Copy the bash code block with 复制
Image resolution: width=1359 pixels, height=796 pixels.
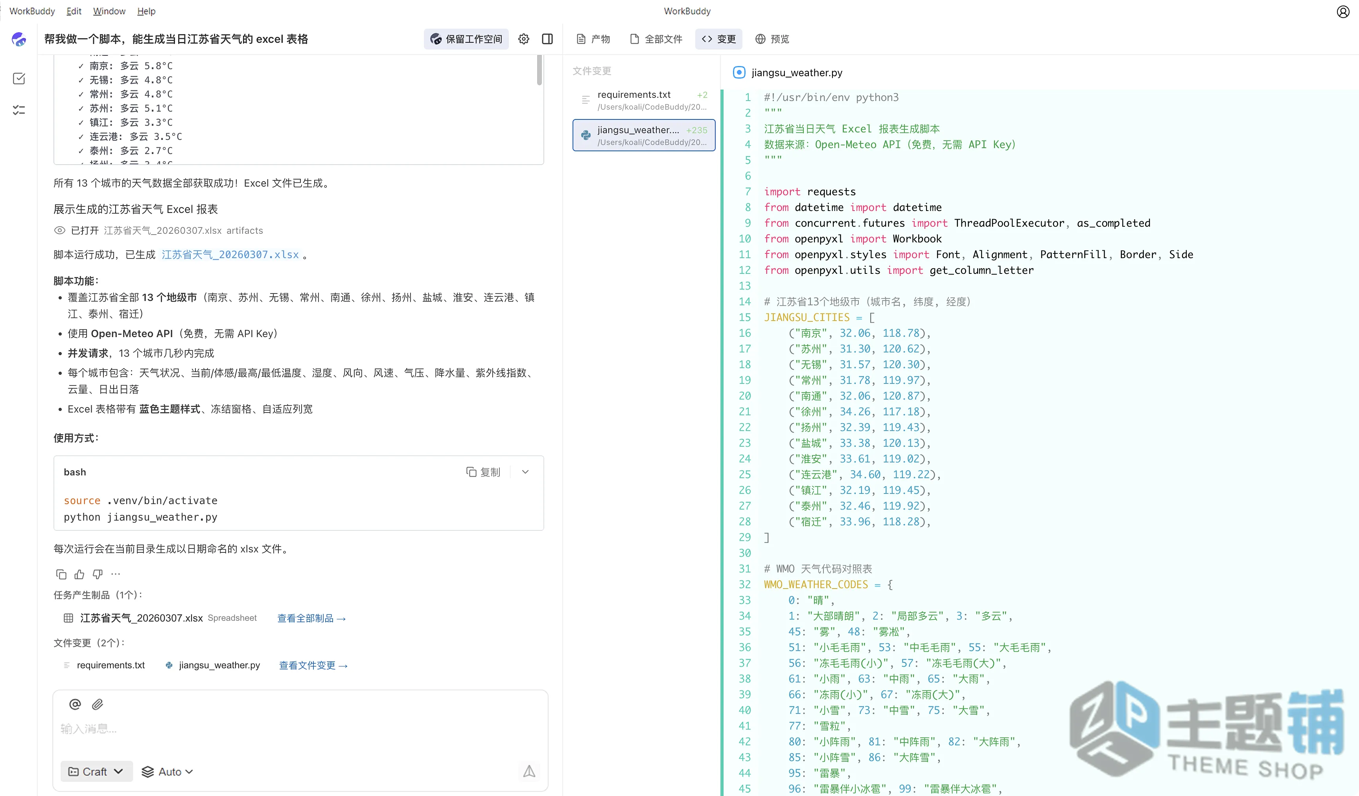483,472
